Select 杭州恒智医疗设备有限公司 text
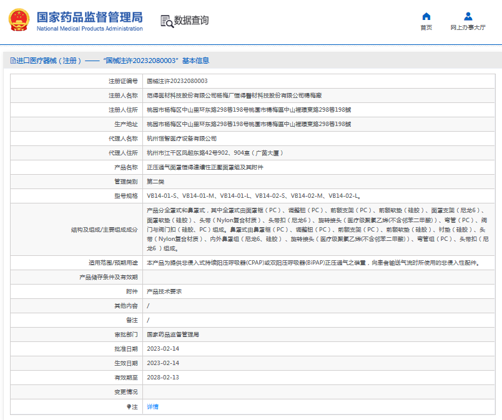Image resolution: width=502 pixels, height=420 pixels. 182,139
